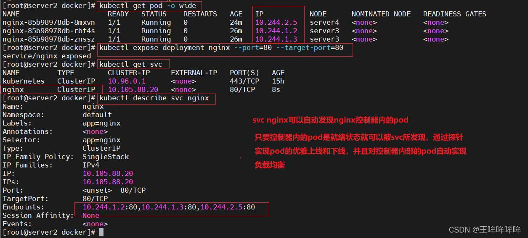Click the Annotations label

[28, 131]
